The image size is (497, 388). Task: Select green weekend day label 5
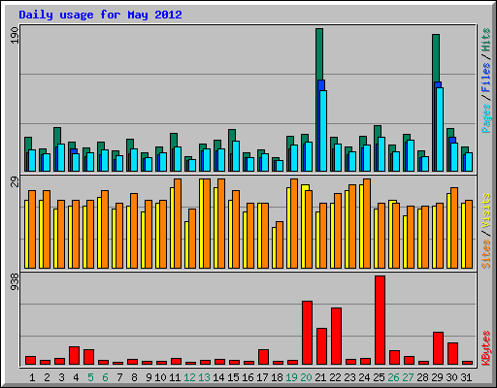tap(90, 377)
